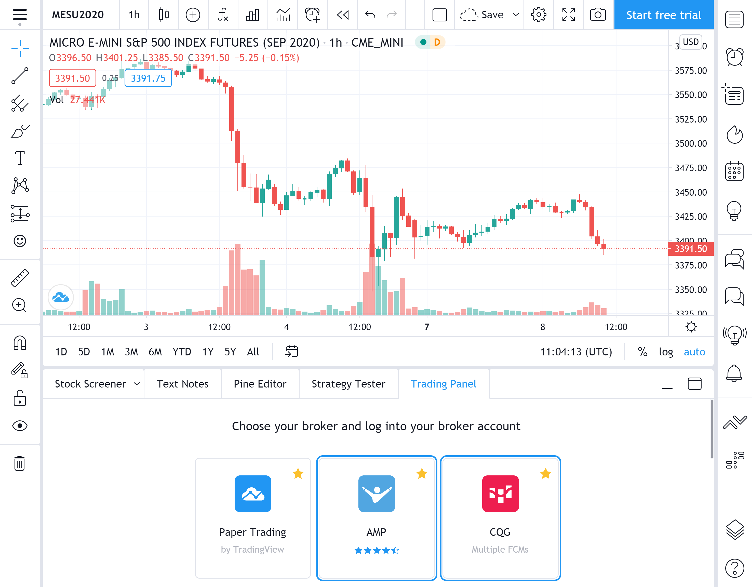Image resolution: width=752 pixels, height=587 pixels.
Task: Take a chart snapshot with camera icon
Action: click(x=598, y=15)
